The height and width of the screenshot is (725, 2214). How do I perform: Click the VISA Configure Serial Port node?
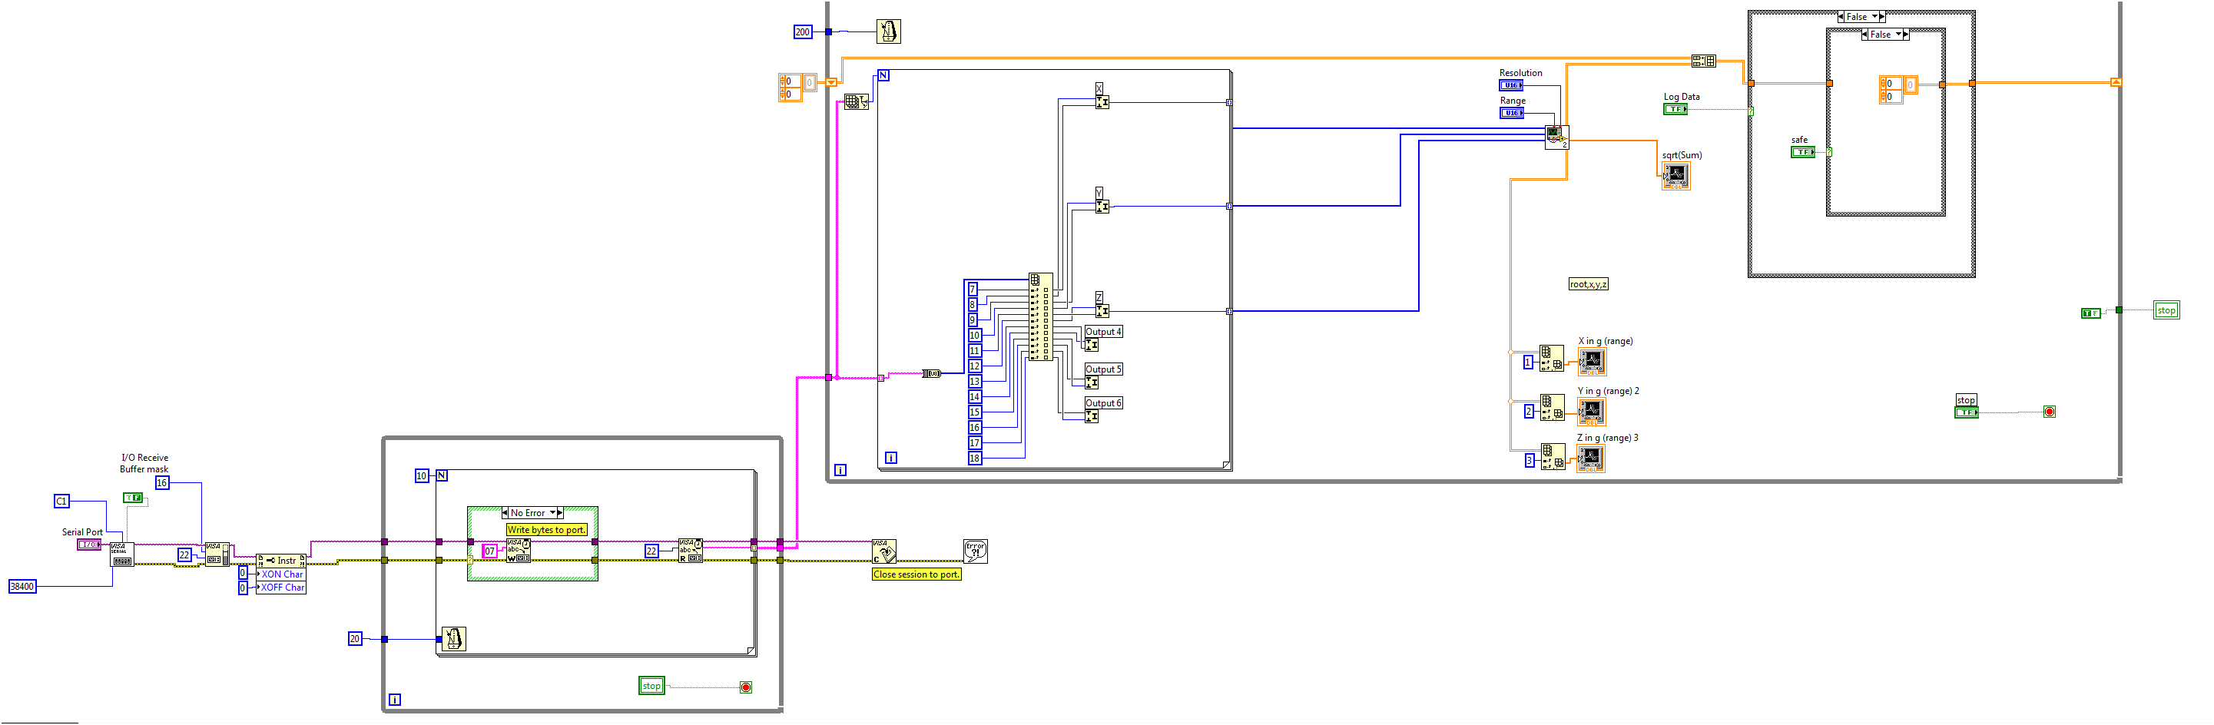pos(122,554)
